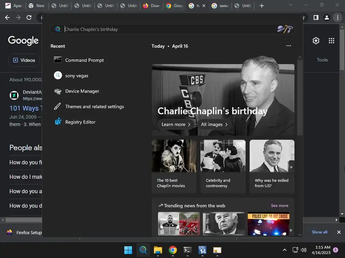
Task: Click Learn more about Chaplin's birthday
Action: click(176, 124)
